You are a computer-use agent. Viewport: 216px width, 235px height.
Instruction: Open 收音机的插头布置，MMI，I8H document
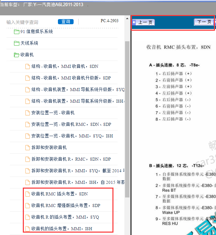click(62, 229)
